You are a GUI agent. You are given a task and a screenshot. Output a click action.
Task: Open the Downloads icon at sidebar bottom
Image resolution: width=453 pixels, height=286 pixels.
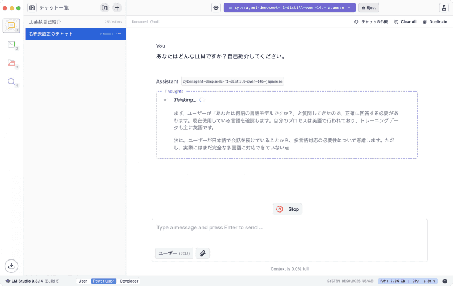point(11,266)
